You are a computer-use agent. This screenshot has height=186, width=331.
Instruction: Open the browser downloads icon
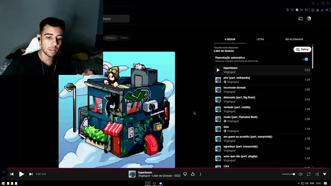[322, 10]
